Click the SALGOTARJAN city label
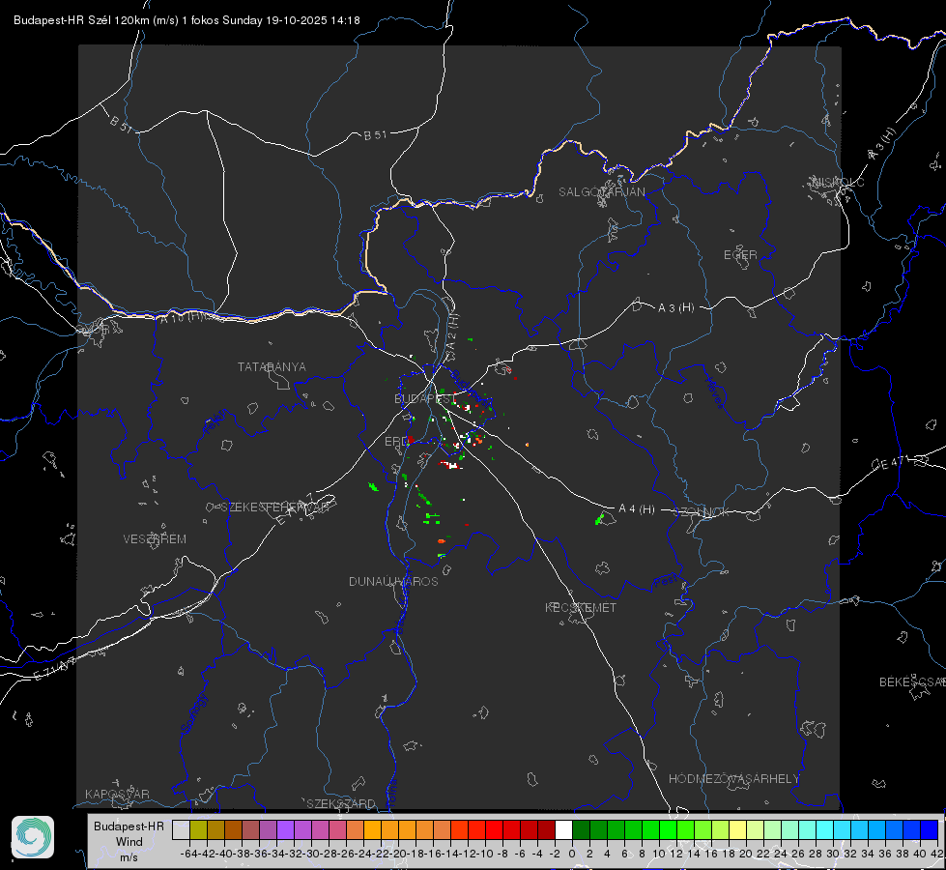946x870 pixels. point(601,192)
